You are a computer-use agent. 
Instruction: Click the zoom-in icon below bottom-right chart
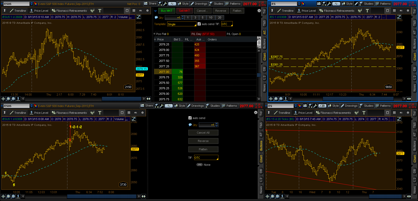click(x=272, y=196)
